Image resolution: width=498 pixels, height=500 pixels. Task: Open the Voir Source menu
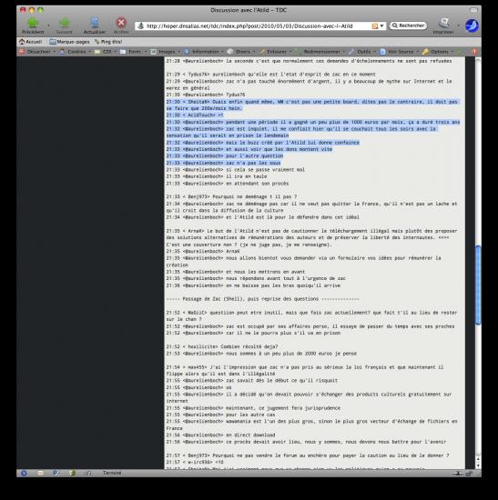[x=400, y=51]
